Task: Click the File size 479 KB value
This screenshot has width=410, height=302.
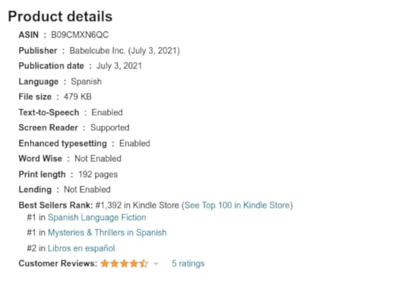Action: (x=77, y=96)
